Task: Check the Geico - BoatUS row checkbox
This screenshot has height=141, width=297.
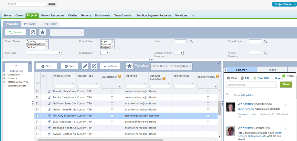Action: tap(37, 110)
